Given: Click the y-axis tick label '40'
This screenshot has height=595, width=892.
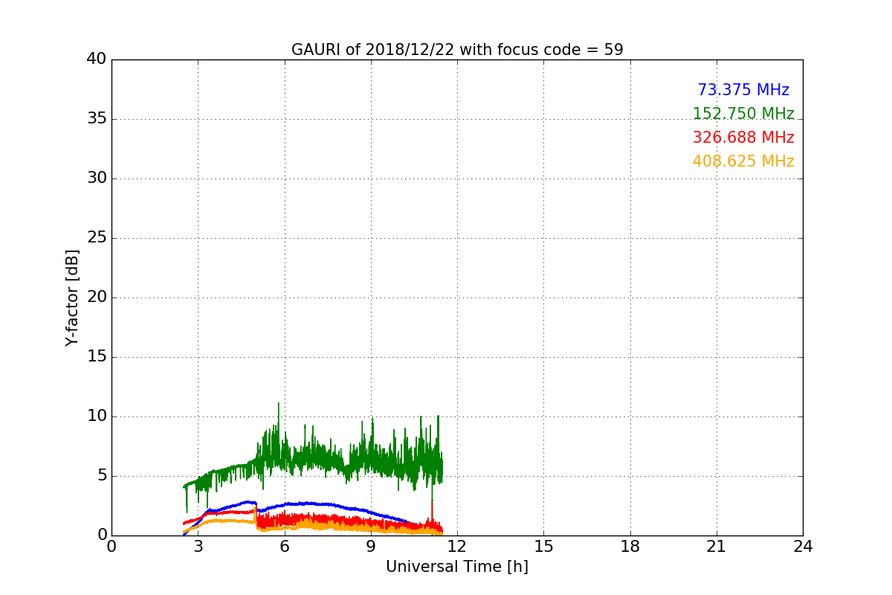Looking at the screenshot, I should (x=97, y=59).
